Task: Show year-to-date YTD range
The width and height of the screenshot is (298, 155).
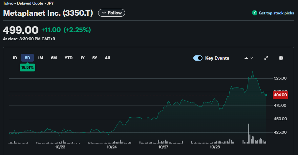Action: coord(68,58)
